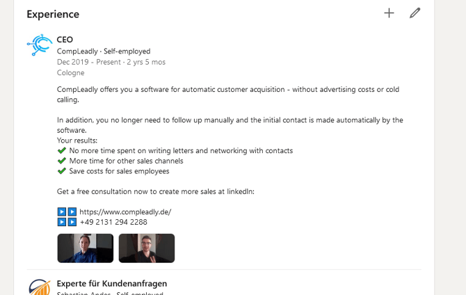Click the play emoji before the website URL
Screen dimensions: 466x295
[67, 212]
